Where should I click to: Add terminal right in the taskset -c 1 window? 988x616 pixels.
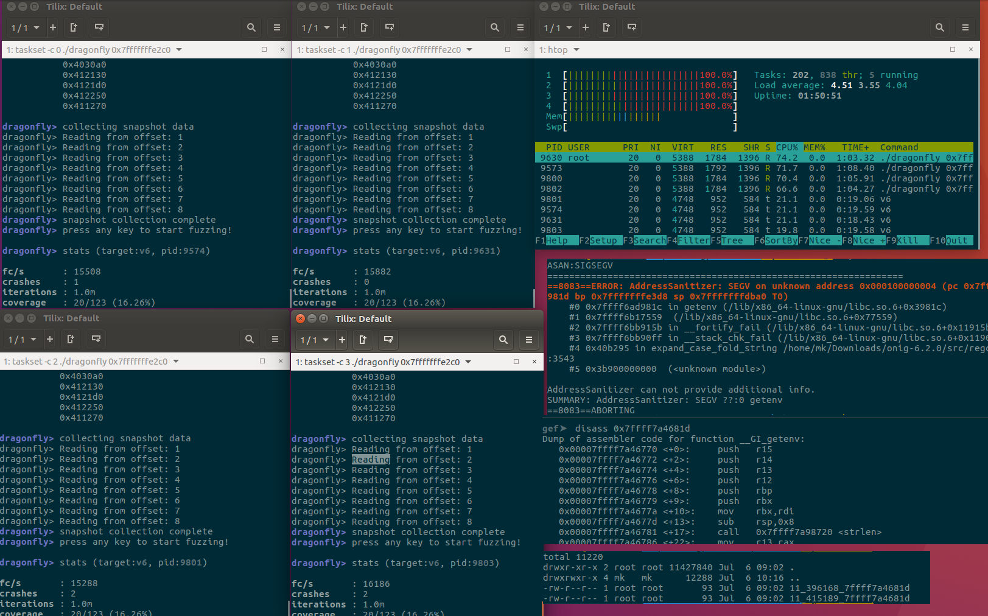[x=364, y=27]
